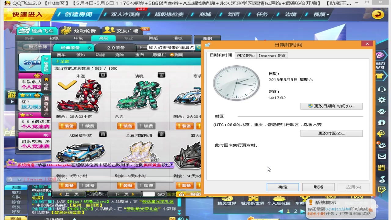
Task: Open the 快速进入 quick entry button
Action: [x=27, y=14]
